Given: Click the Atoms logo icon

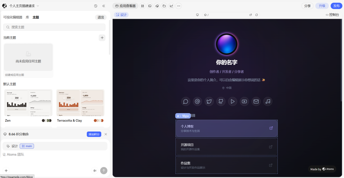Looking at the screenshot, I should 4,6.
